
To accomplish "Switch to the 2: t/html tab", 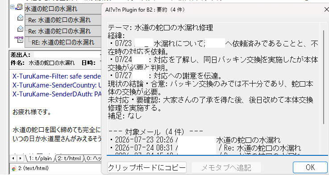I will click(69, 158).
